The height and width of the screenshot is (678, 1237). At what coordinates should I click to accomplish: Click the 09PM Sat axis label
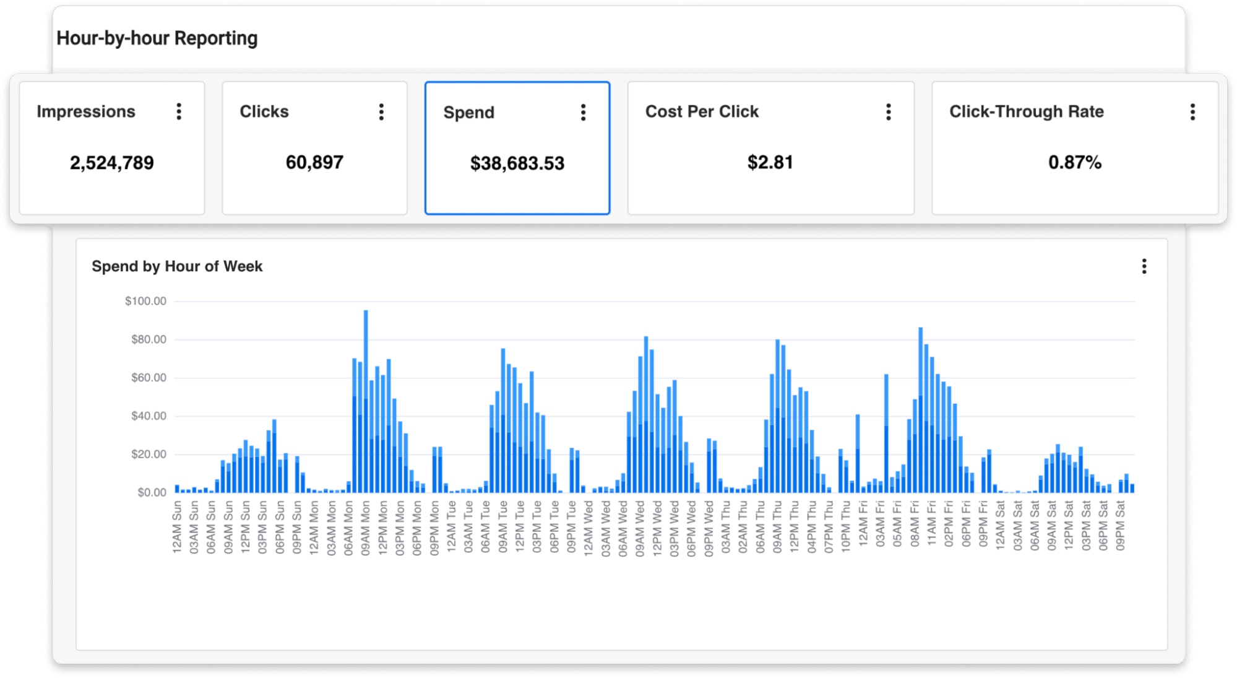1120,526
